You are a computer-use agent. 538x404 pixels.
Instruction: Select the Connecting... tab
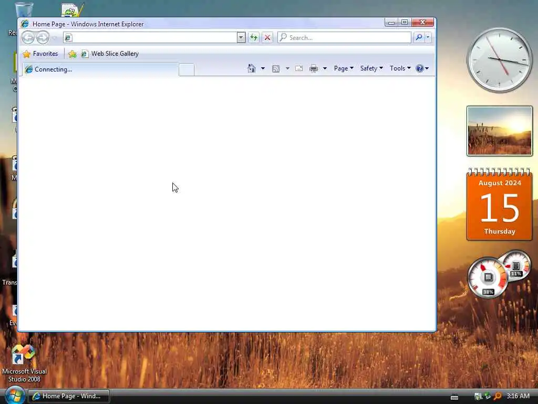[x=100, y=69]
